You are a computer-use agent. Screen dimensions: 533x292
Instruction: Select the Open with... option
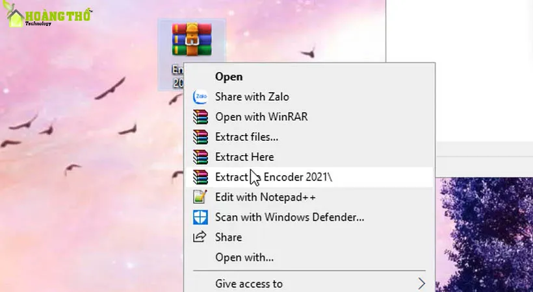[244, 258]
